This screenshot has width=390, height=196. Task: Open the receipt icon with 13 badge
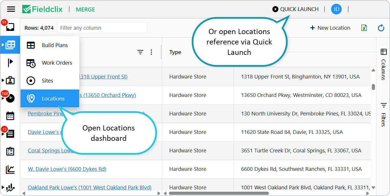(10, 134)
